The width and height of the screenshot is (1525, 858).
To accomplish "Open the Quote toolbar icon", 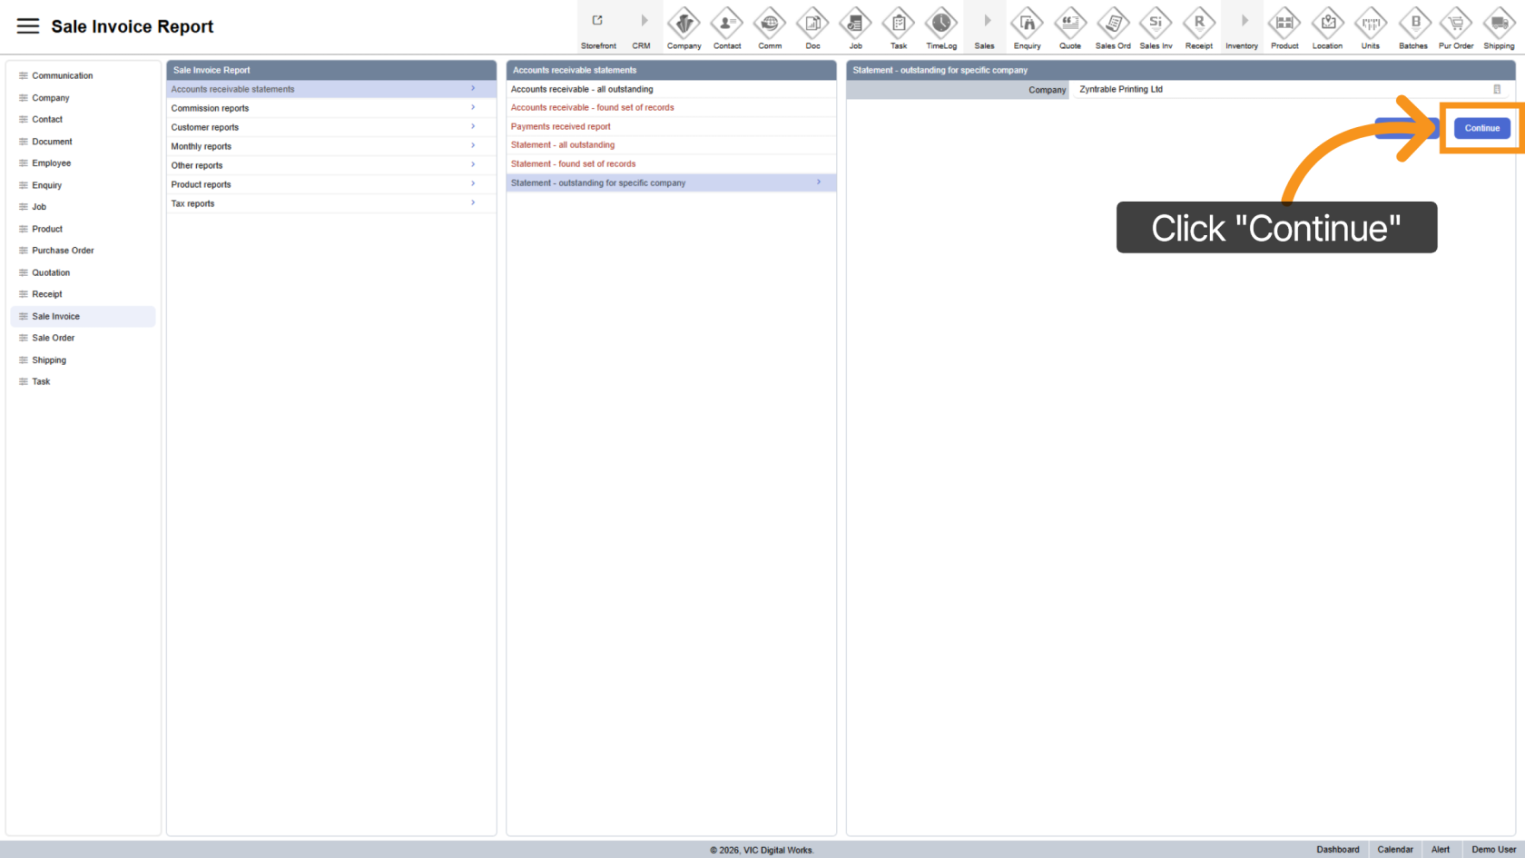I will click(x=1069, y=24).
